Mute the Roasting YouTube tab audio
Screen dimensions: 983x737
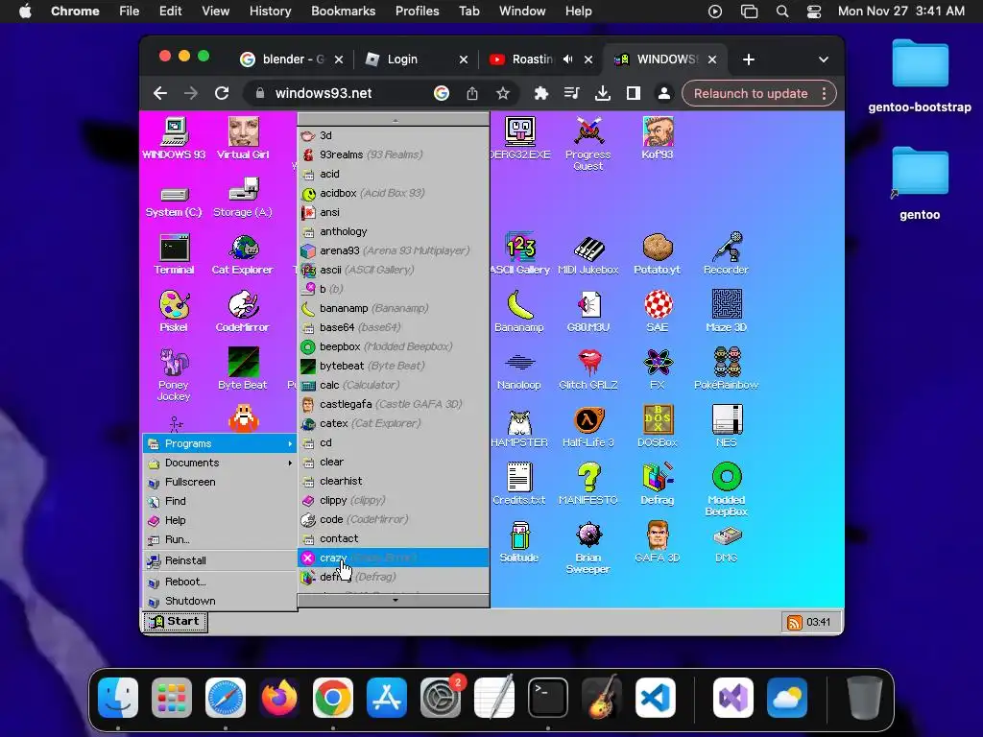tap(567, 59)
